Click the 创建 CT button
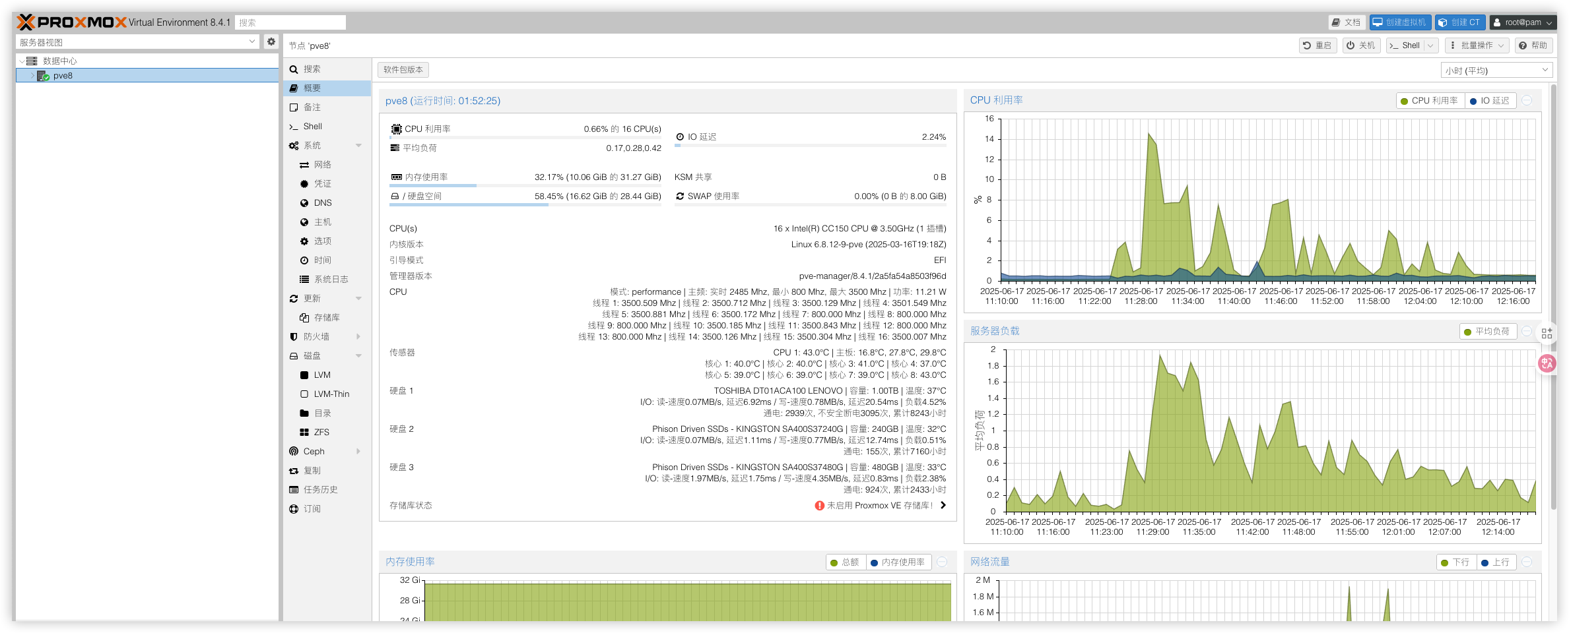Image resolution: width=1569 pixels, height=633 pixels. pyautogui.click(x=1460, y=22)
